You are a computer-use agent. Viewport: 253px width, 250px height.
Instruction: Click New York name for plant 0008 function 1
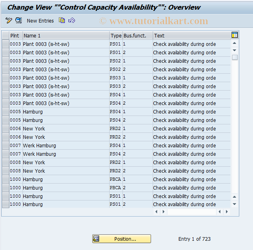[x=66, y=162]
